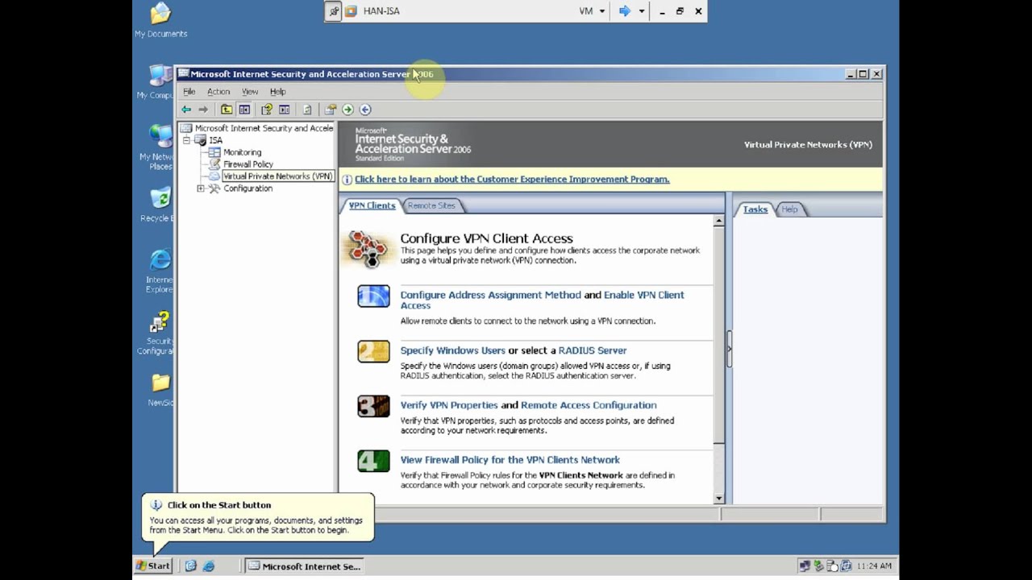Image resolution: width=1032 pixels, height=580 pixels.
Task: Open the File menu
Action: tap(189, 92)
